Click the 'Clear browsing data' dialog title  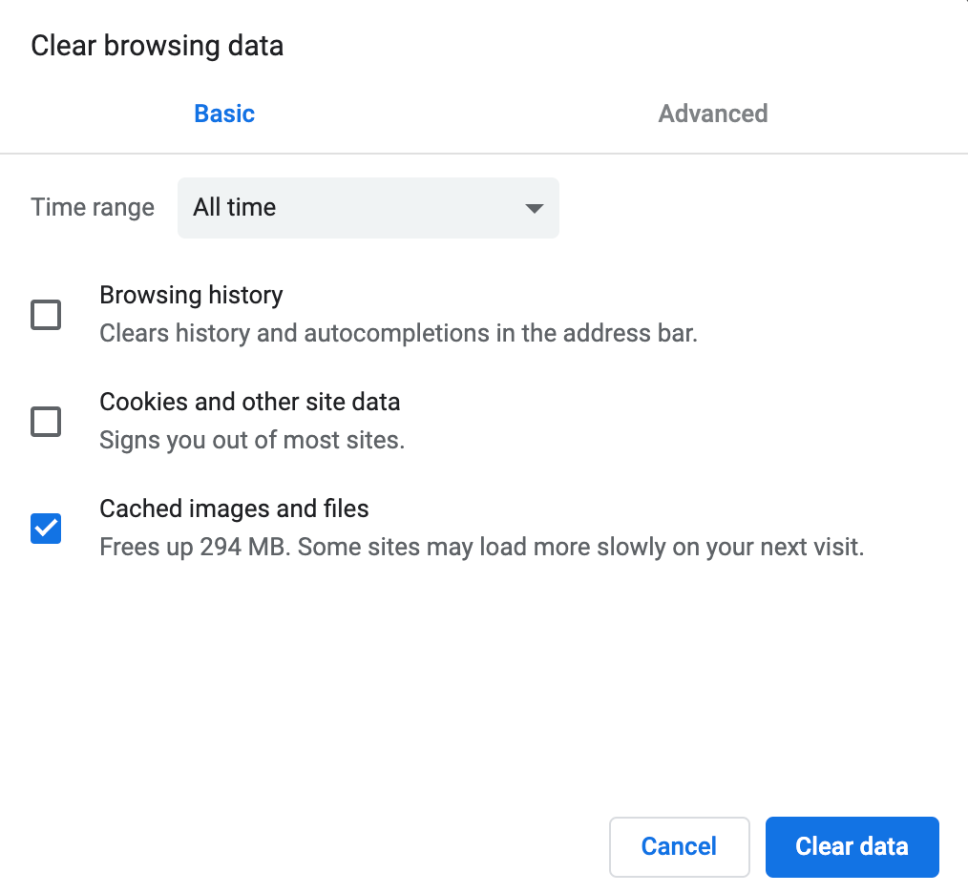tap(158, 47)
